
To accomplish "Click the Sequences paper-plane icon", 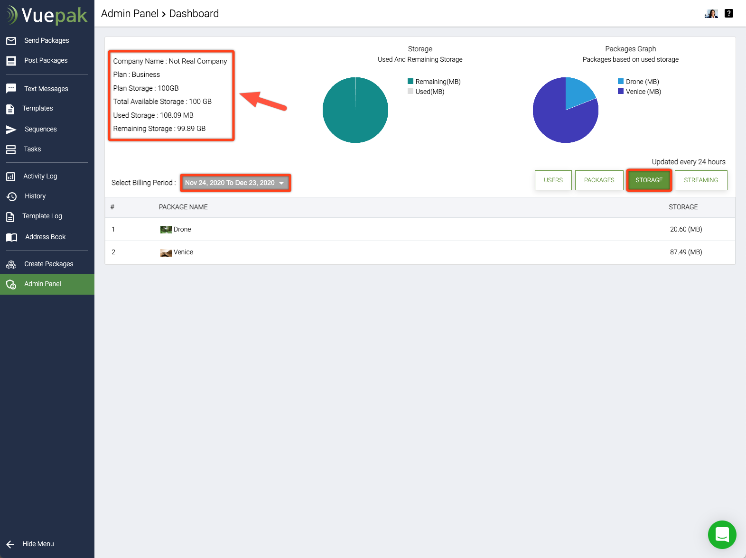I will [x=11, y=130].
